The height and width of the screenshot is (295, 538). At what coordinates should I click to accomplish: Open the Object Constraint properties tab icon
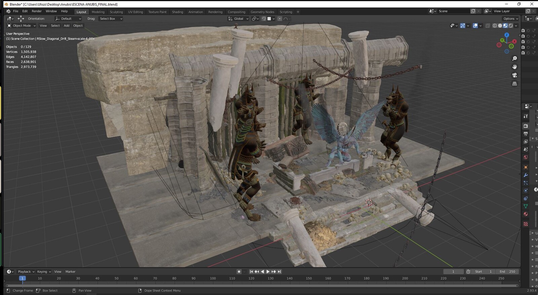(526, 198)
